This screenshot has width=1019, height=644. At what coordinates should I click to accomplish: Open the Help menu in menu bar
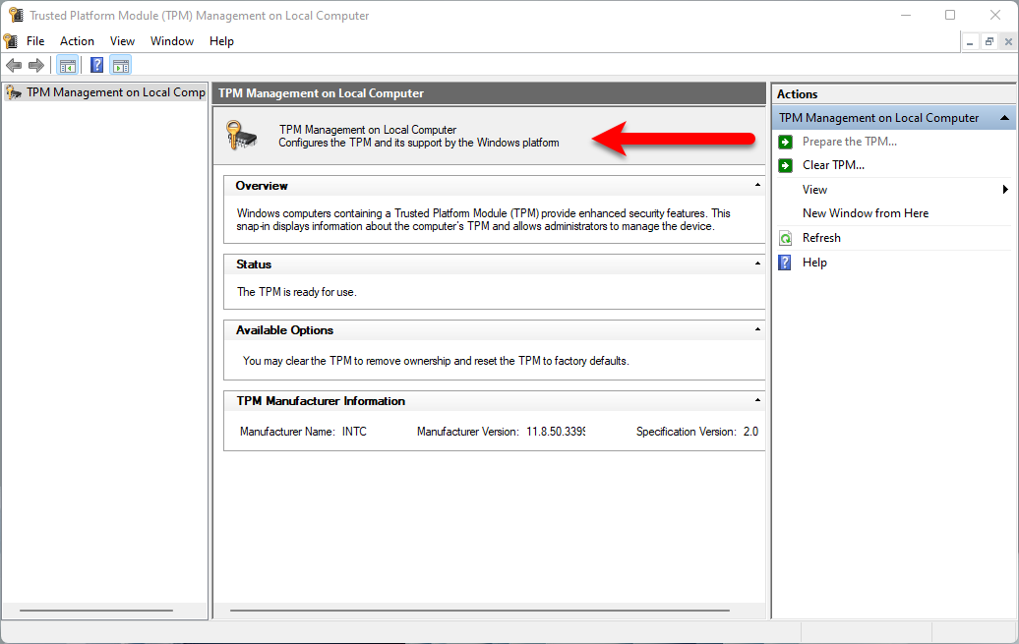[x=221, y=41]
